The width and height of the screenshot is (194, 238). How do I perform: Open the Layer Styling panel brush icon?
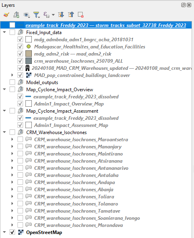6,15
